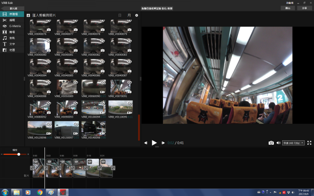Screen dimensions: 314x196
Task: Open the music note audio tab
Action: pos(12,38)
